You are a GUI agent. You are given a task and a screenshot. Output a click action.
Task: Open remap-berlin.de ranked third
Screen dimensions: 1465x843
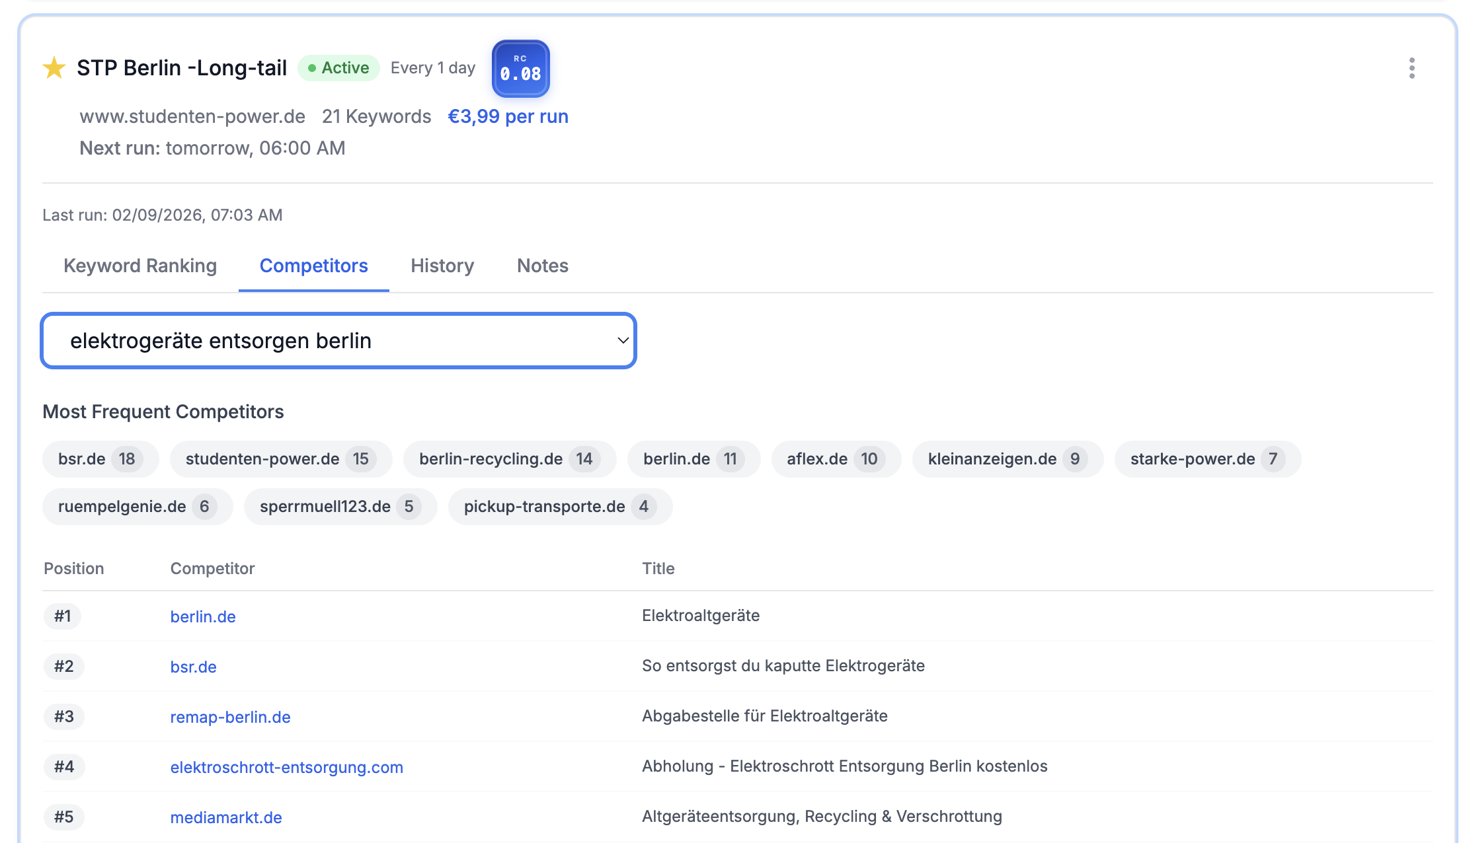[x=230, y=717]
